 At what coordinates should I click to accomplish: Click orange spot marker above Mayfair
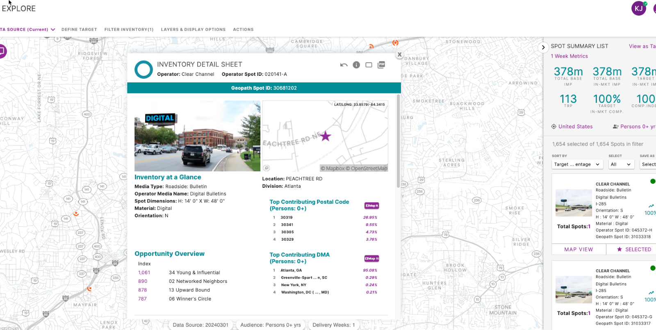pyautogui.click(x=89, y=289)
